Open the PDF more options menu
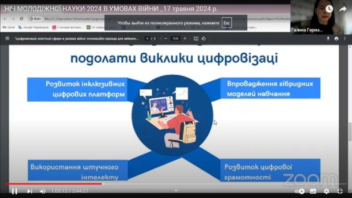The image size is (352, 198). [x=345, y=39]
